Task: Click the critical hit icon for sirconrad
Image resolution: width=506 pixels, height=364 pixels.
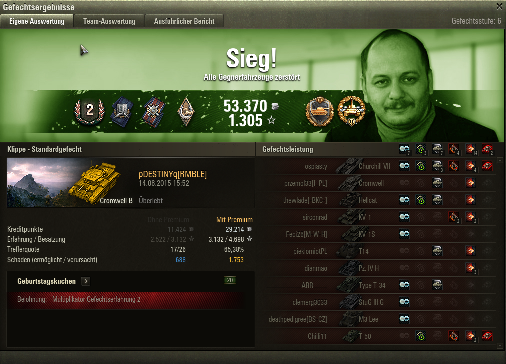Action: coord(454,217)
